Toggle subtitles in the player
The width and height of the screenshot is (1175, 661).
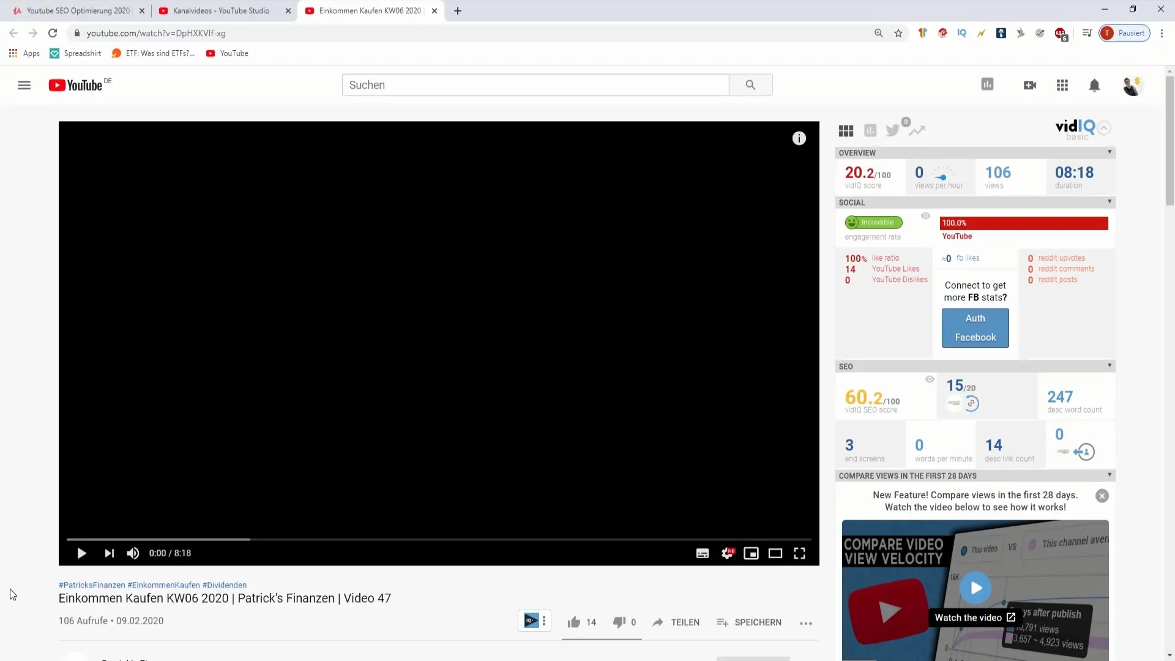(x=703, y=553)
